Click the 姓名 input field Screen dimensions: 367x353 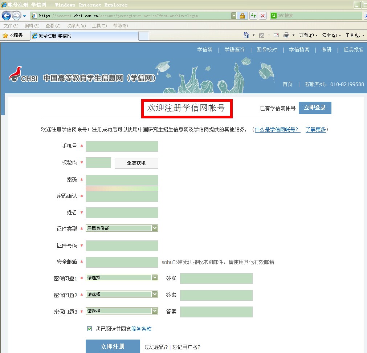pos(122,213)
